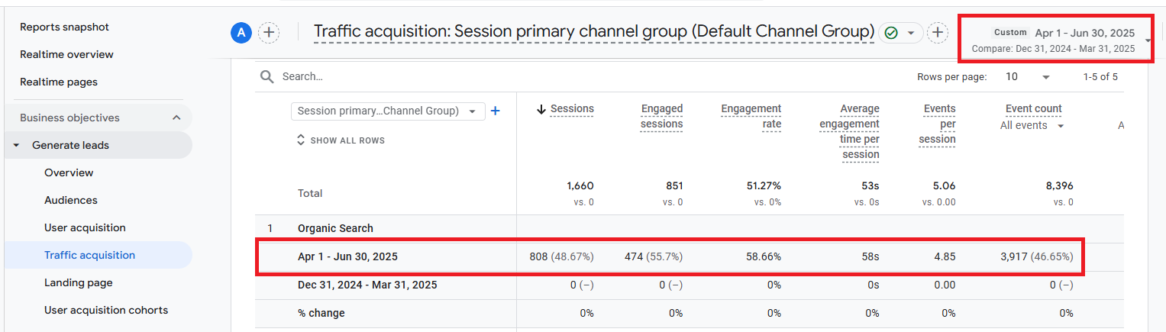Open the All events dropdown under Event count
The width and height of the screenshot is (1166, 332).
click(x=1032, y=126)
